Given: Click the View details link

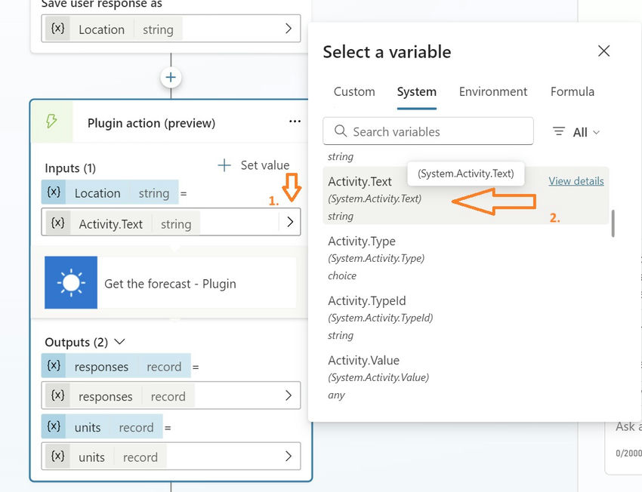Looking at the screenshot, I should click(576, 181).
